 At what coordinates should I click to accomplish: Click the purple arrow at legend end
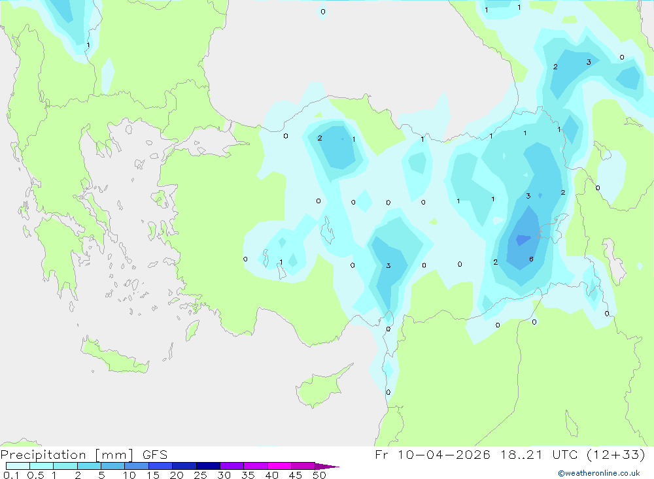coord(327,466)
